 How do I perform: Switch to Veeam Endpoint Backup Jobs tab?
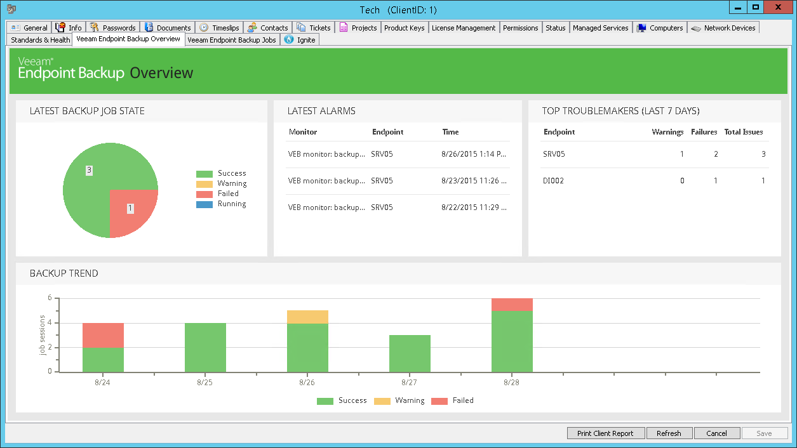pos(232,40)
